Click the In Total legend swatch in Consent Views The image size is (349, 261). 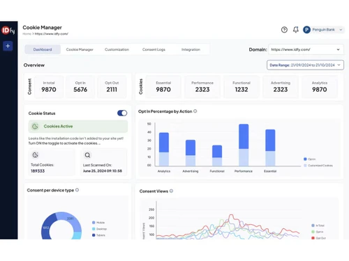(313, 226)
